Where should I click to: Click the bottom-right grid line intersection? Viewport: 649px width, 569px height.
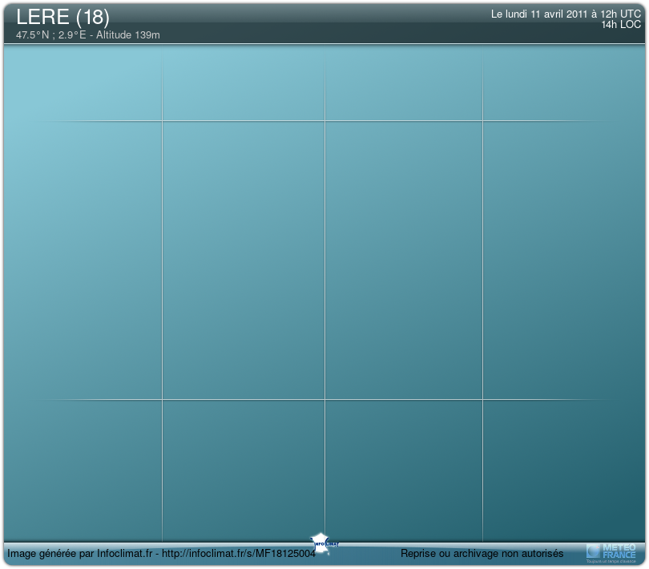(482, 399)
